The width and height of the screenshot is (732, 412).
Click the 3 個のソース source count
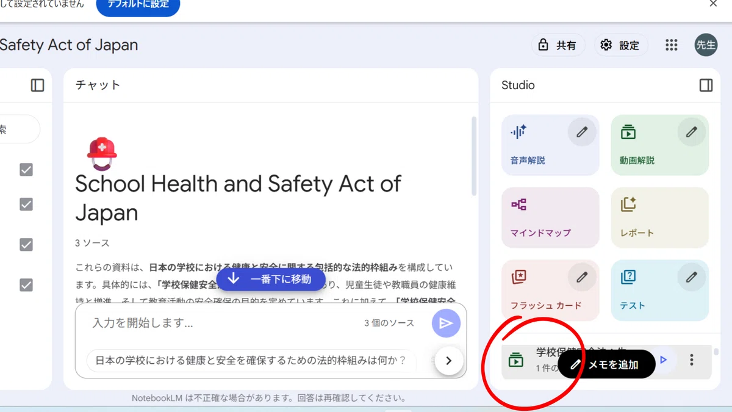[x=389, y=323]
